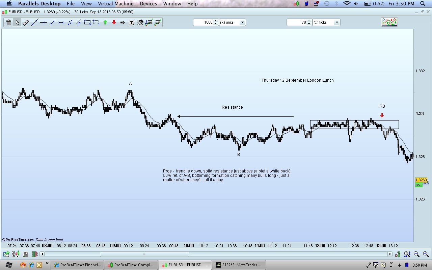Select the horizontal segment drawing tool

[x=61, y=22]
